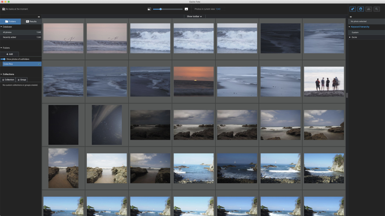Open the Show toolbar dropdown
Viewport: 385px width, 216px height.
coord(194,16)
